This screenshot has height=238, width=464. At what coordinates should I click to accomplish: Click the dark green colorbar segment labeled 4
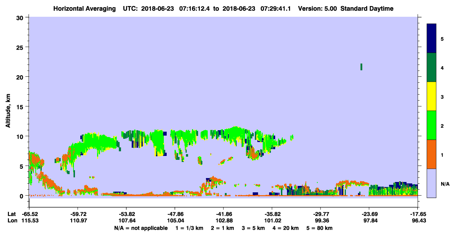[x=432, y=67]
